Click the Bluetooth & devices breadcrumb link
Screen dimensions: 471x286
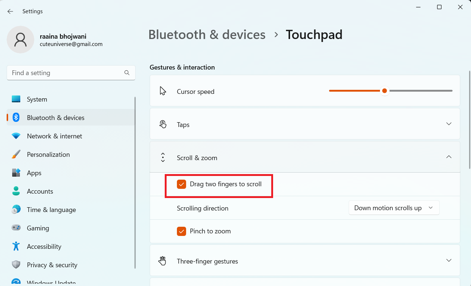tap(207, 35)
